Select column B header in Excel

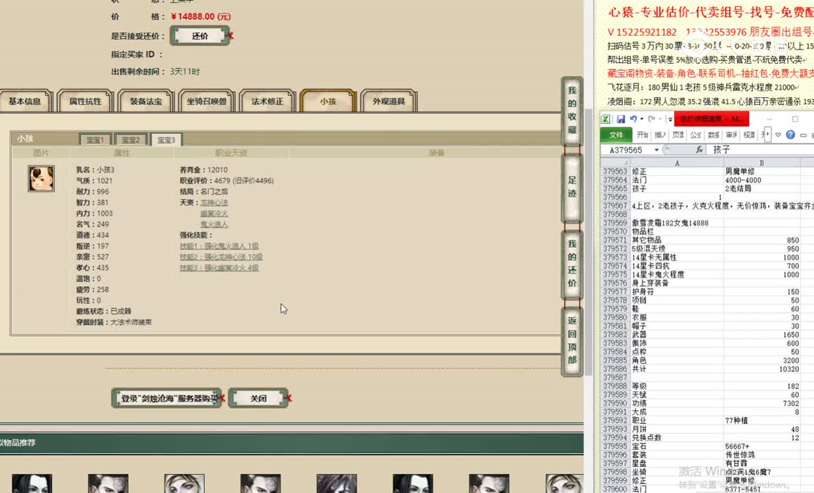761,163
